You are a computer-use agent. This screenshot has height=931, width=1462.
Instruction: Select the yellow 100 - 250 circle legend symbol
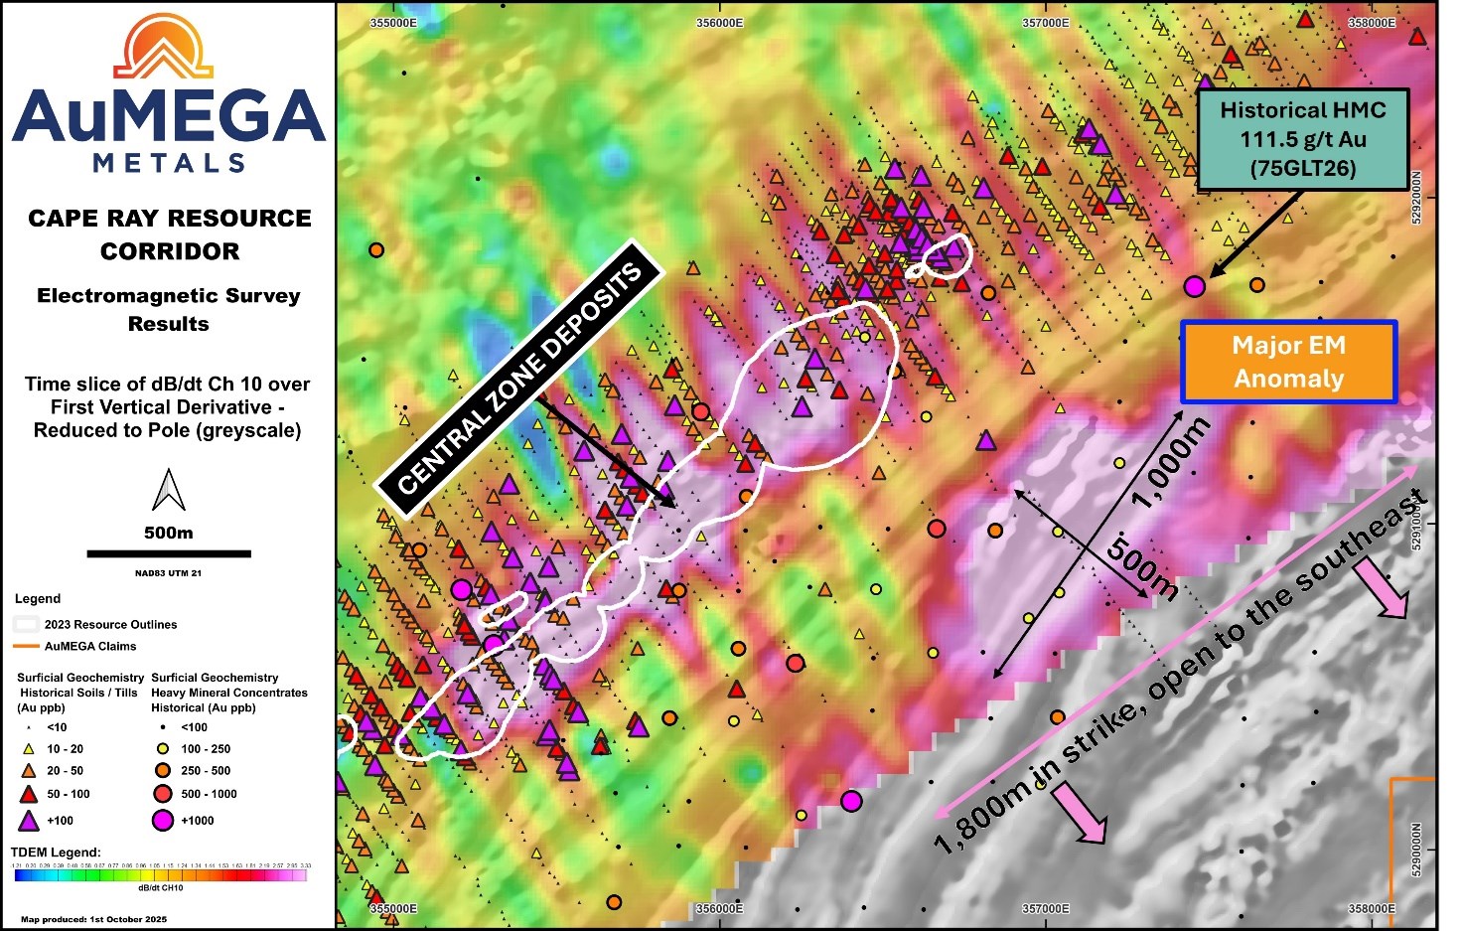(x=163, y=749)
